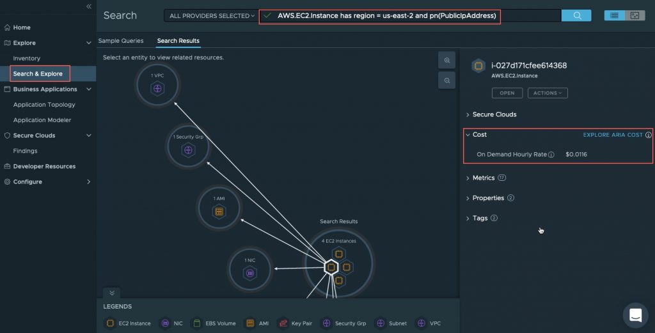This screenshot has width=655, height=333.
Task: Click Subnet legend icon
Action: pos(380,323)
